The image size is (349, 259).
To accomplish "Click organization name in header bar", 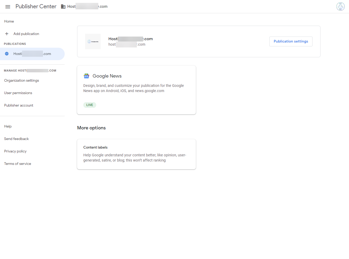I will tap(87, 6).
